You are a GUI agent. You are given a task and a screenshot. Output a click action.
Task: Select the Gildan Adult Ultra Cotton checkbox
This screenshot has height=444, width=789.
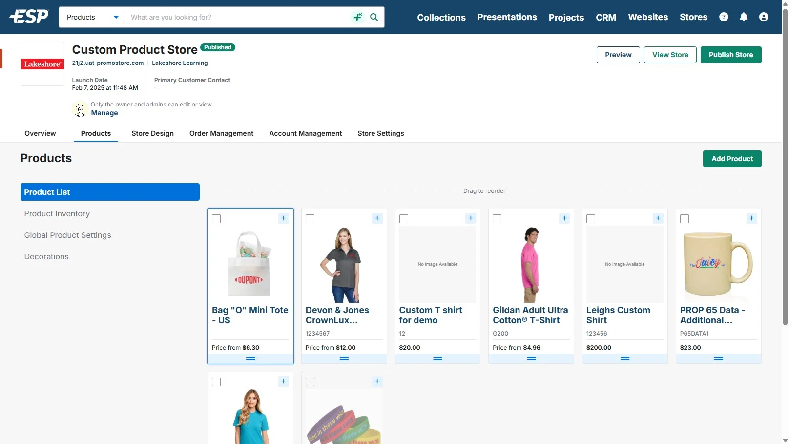(x=497, y=219)
